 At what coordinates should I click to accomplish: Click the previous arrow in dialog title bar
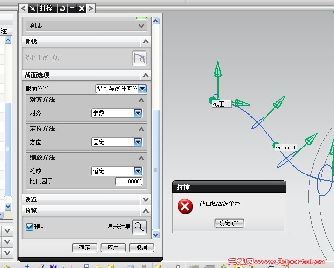24,8
